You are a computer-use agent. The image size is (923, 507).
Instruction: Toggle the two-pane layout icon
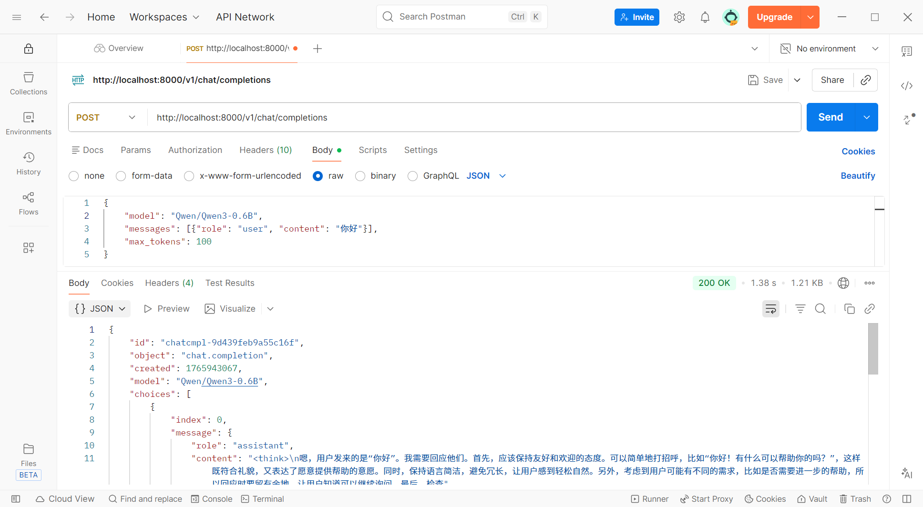(x=907, y=499)
